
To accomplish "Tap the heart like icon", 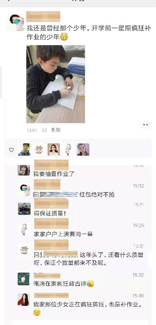I will [x=12, y=149].
